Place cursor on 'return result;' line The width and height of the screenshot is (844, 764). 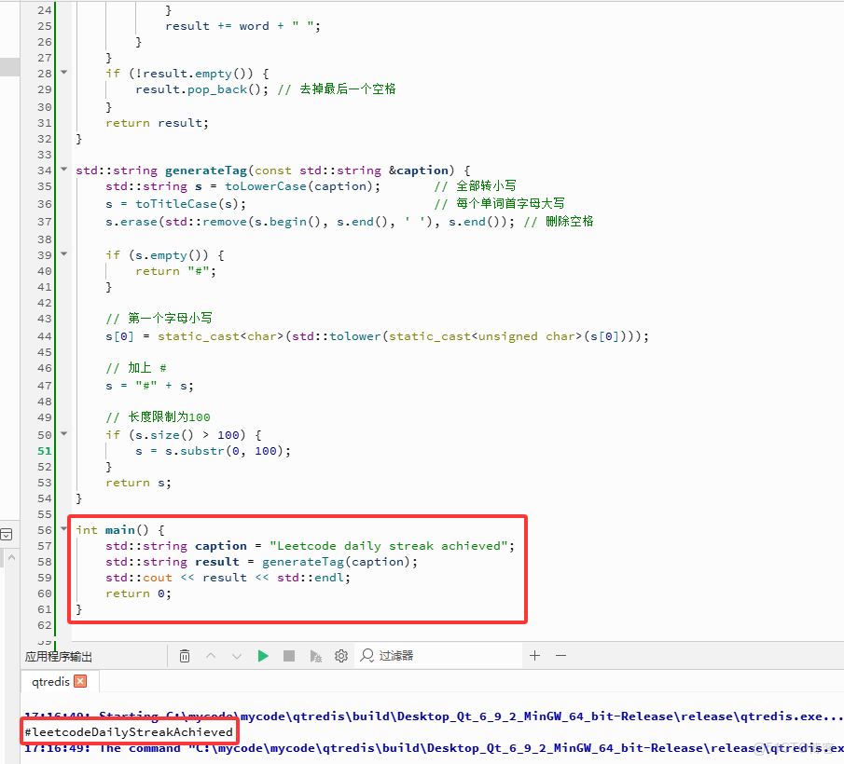tap(158, 123)
